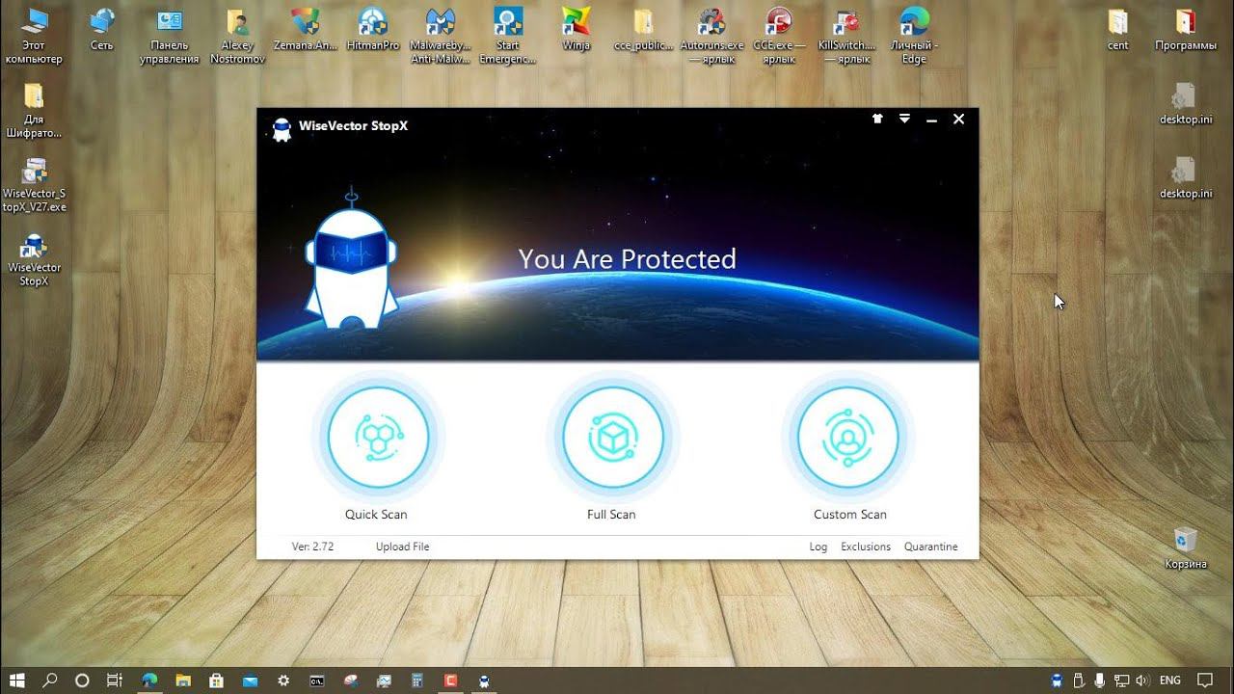Expand the WiseVector title bar menu arrow

coord(904,119)
